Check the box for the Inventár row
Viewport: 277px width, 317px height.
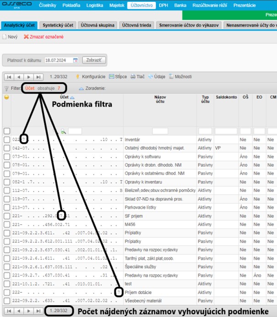(6, 139)
